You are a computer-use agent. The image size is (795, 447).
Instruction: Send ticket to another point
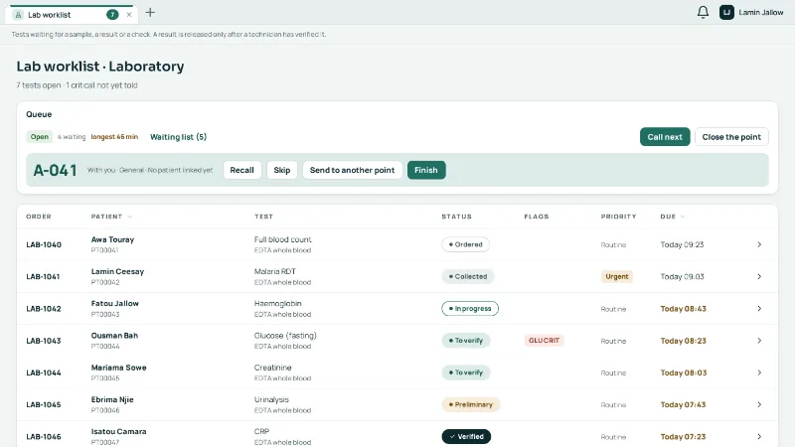(352, 170)
